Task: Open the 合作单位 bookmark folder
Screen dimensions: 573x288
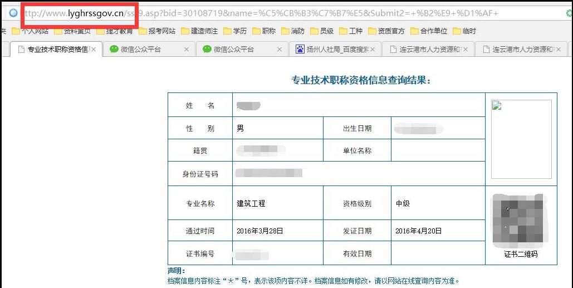Action: (x=429, y=31)
